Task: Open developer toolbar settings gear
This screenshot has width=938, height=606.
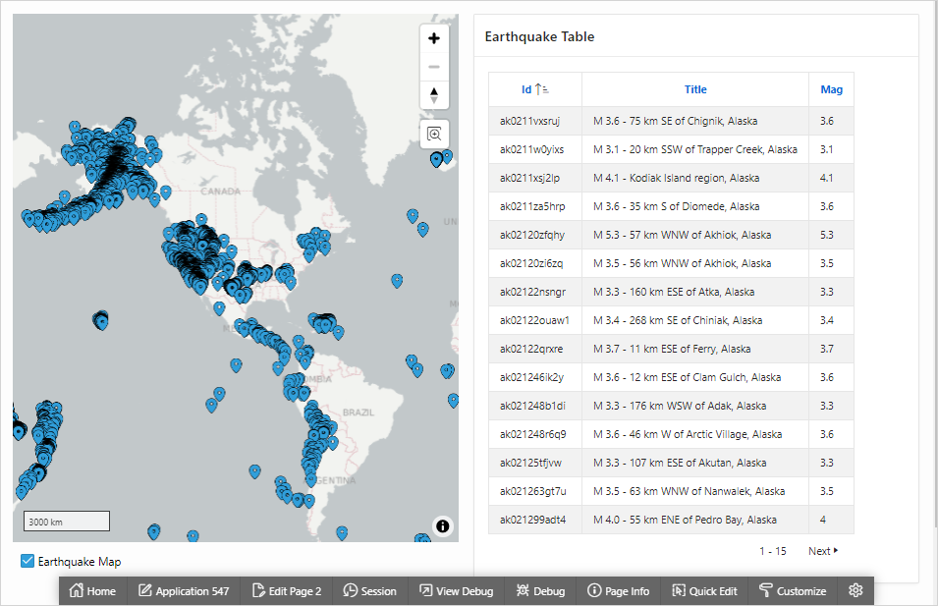Action: [855, 590]
